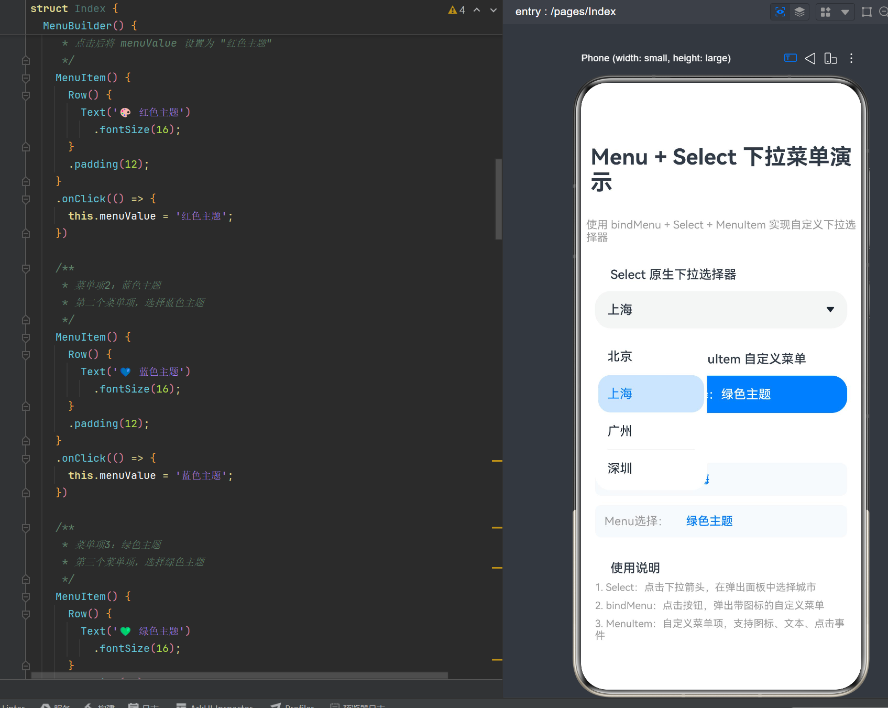The height and width of the screenshot is (708, 888).
Task: Click the 'Menu + Select 下拉菜单演示' page title
Action: tap(721, 169)
